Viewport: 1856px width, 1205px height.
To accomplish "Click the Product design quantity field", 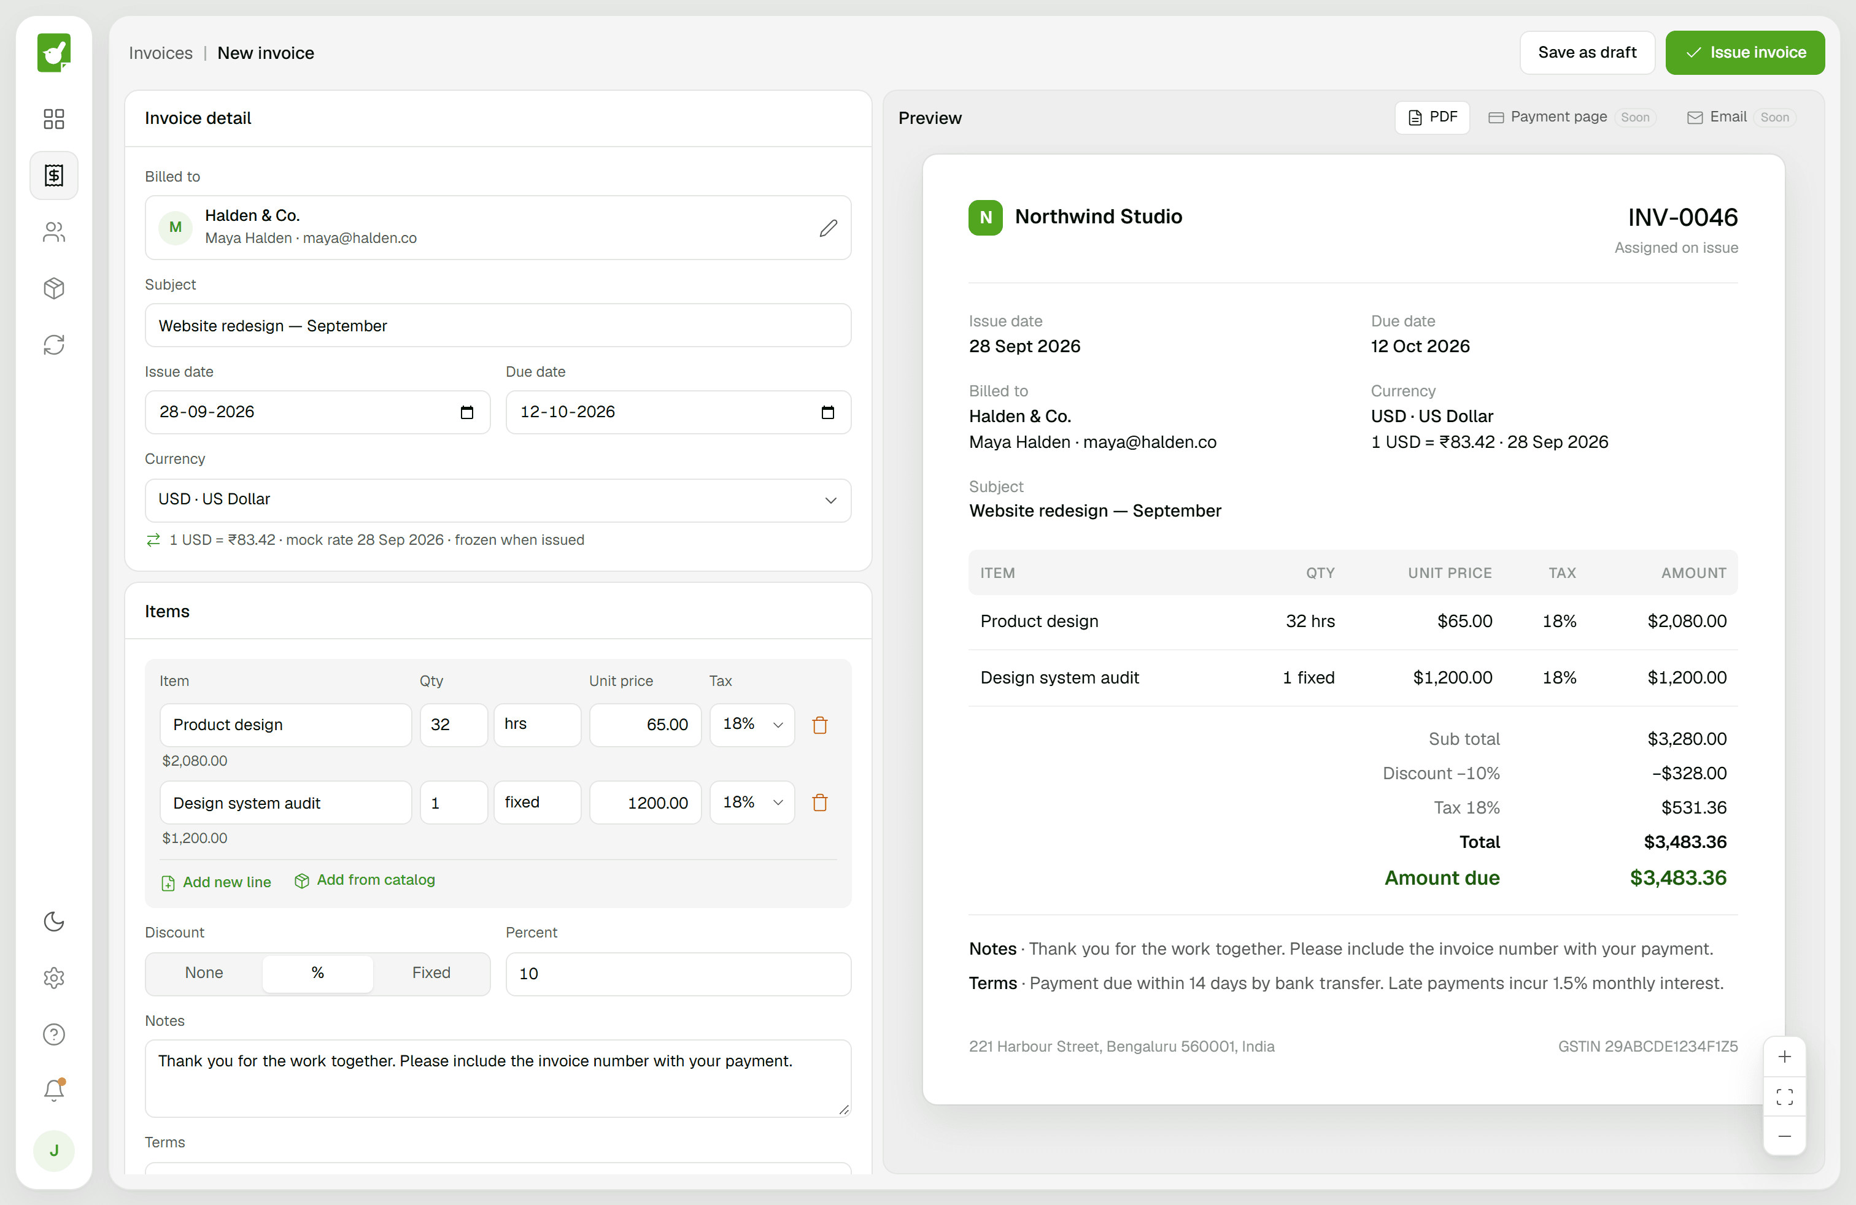I will point(454,724).
